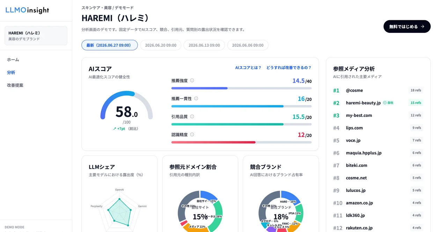Click the 12 refs badge

click(x=416, y=115)
